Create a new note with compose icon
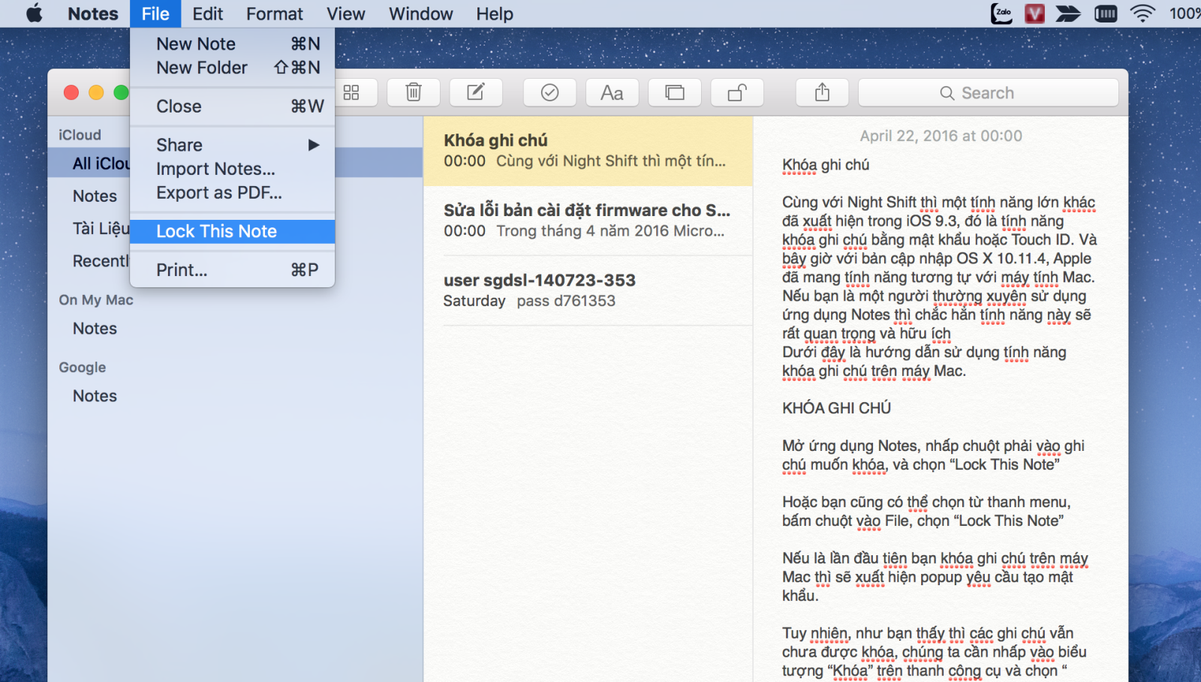 (x=476, y=92)
